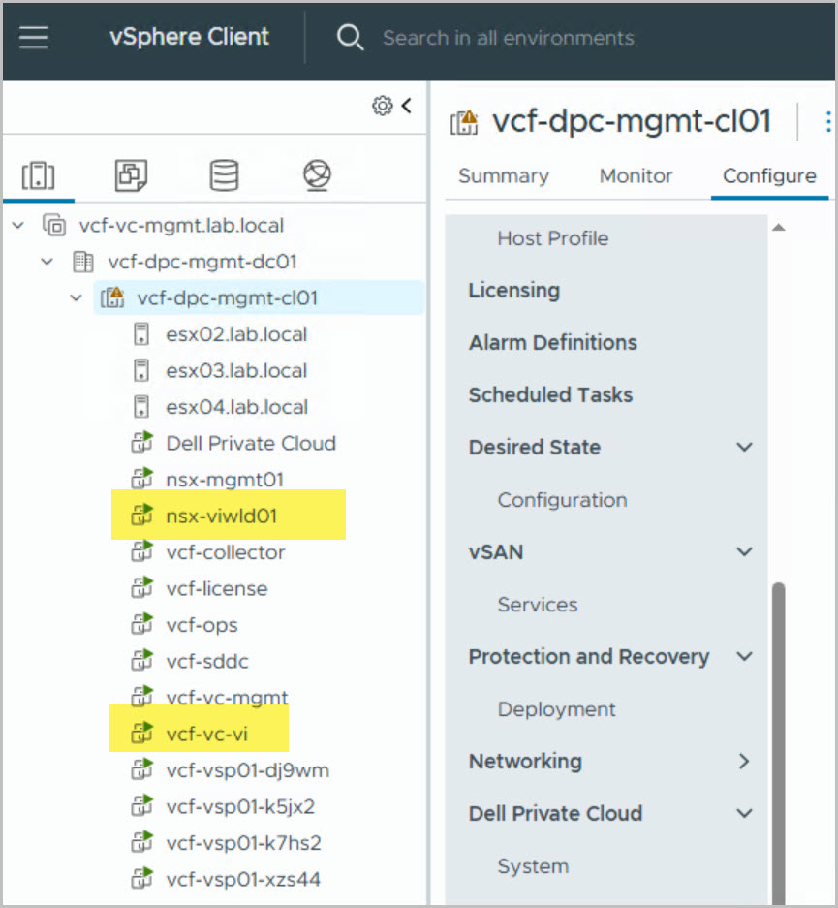Click the search magnifier icon

click(350, 38)
